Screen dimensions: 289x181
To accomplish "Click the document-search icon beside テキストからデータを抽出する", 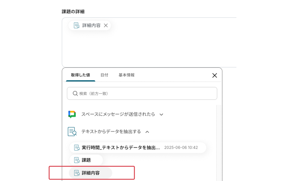I will (x=72, y=132).
